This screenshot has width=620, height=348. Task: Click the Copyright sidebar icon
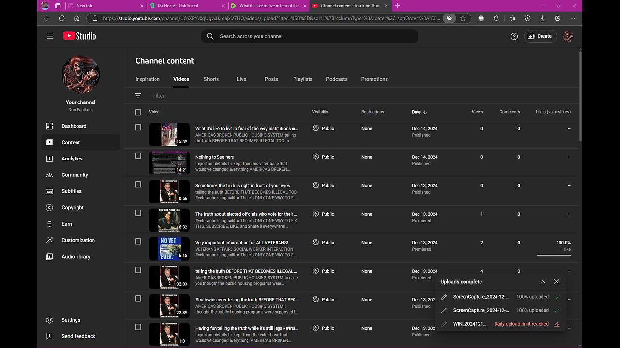(x=49, y=208)
